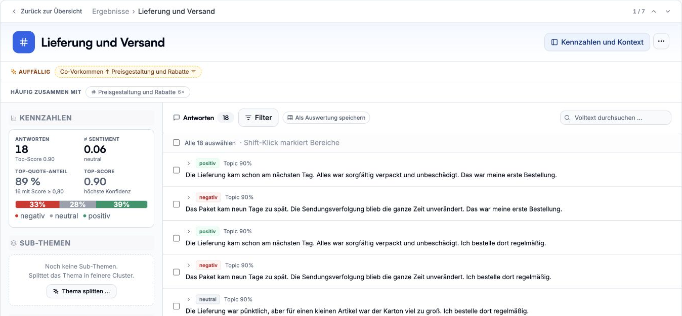Click the 'höchste Konfidenz' caption
682x316 pixels.
[x=107, y=191]
